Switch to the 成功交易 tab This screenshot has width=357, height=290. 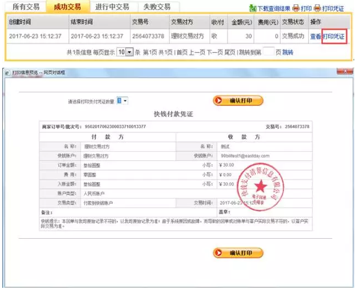click(68, 7)
